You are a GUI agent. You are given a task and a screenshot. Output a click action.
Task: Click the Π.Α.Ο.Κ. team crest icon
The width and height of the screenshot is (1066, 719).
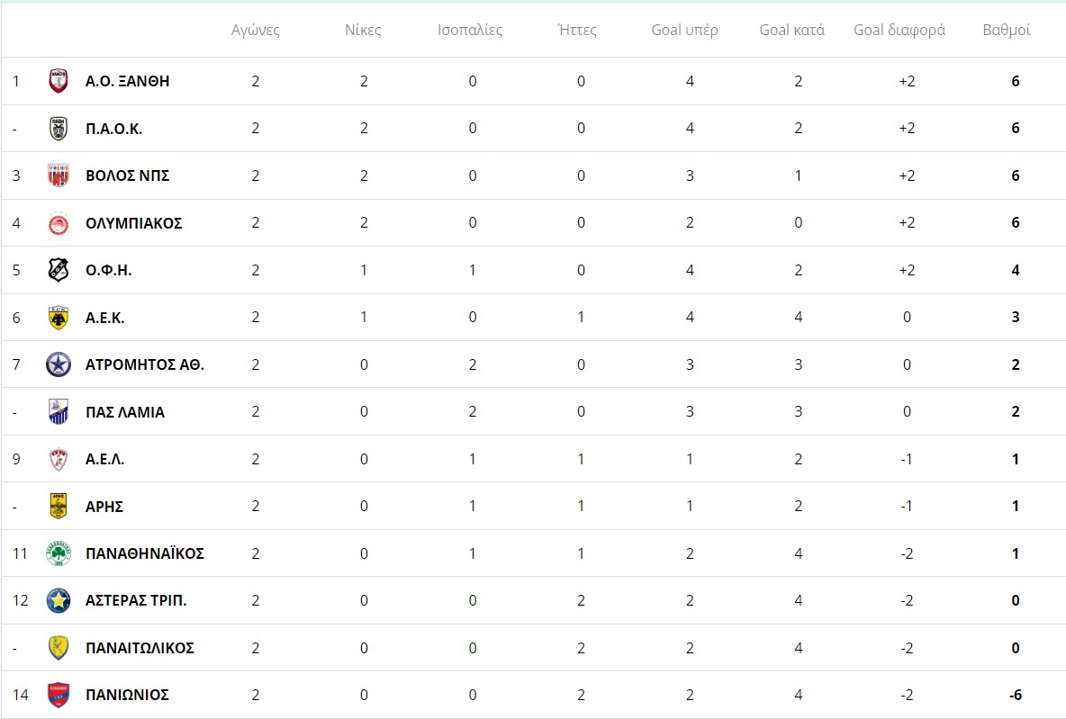point(59,128)
